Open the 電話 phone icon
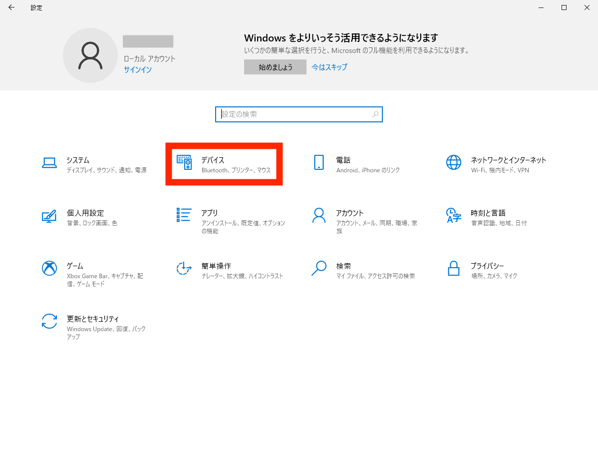Screen dimensions: 598x464 pyautogui.click(x=319, y=162)
